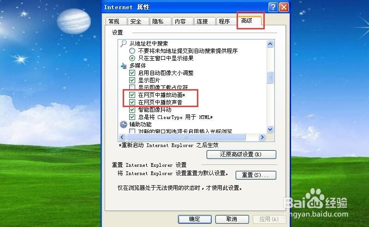Select 不要将未知地址提交到自动搜索提供程序 radio option

132,51
